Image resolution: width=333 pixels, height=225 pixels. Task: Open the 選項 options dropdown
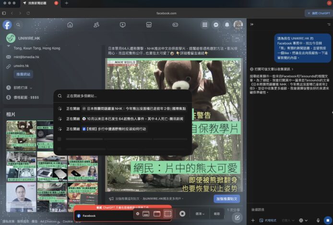[x=199, y=213]
